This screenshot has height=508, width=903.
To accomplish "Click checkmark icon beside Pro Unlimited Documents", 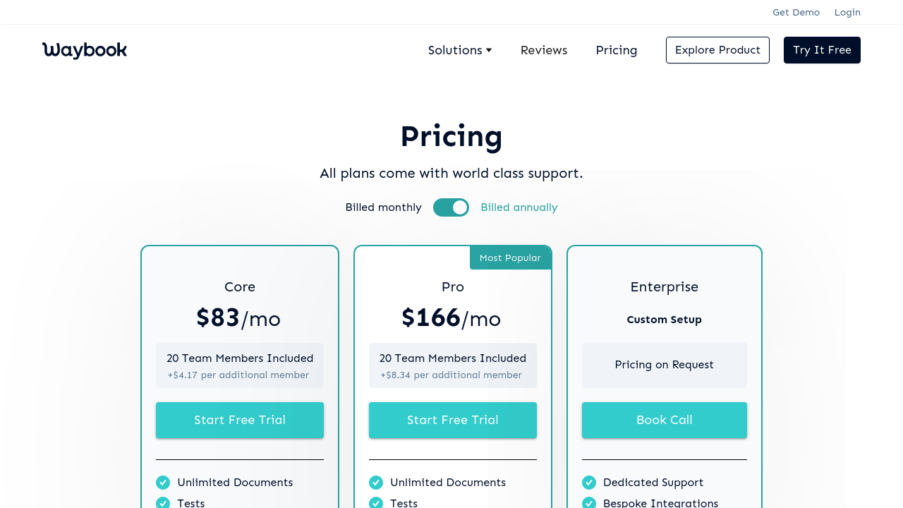I will (x=376, y=483).
